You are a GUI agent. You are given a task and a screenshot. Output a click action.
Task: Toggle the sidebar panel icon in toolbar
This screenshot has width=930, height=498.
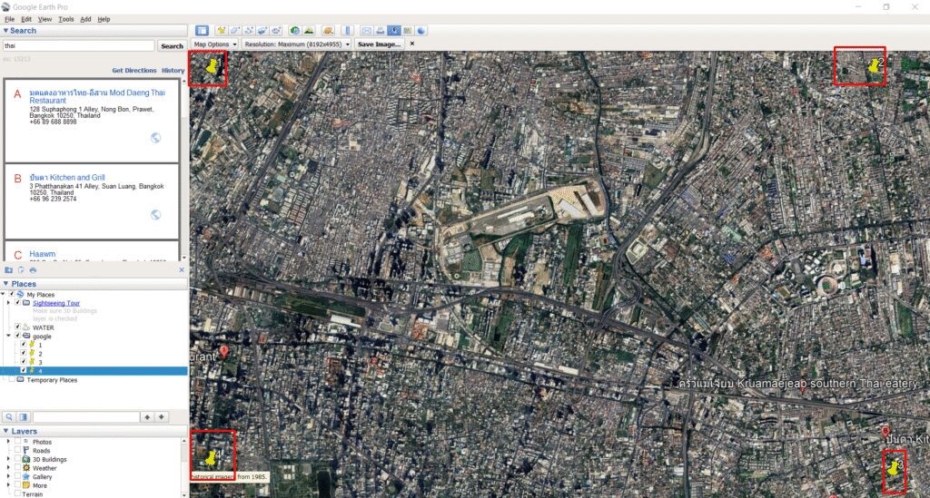[x=202, y=30]
